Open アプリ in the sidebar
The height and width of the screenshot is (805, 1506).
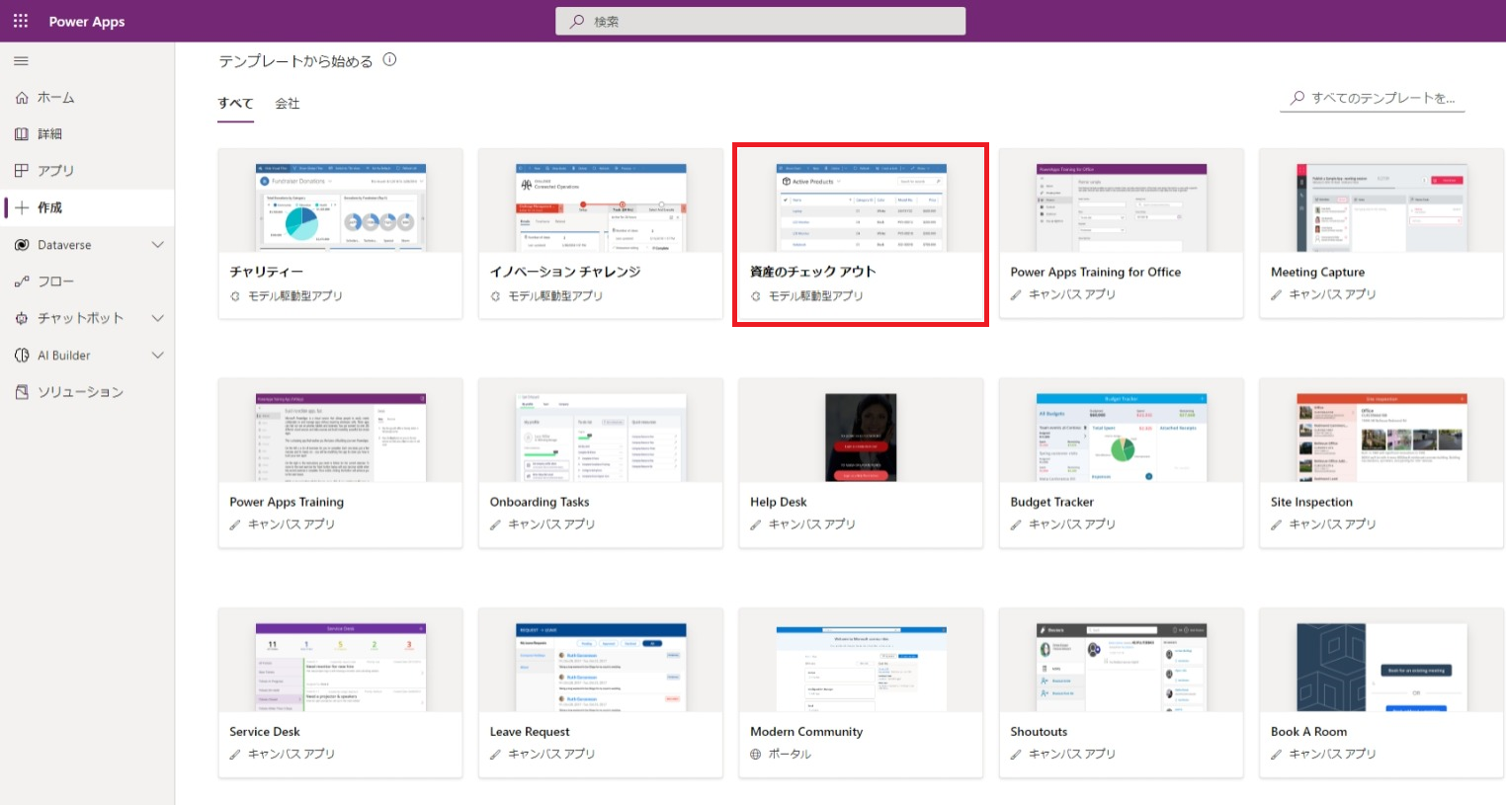(87, 171)
